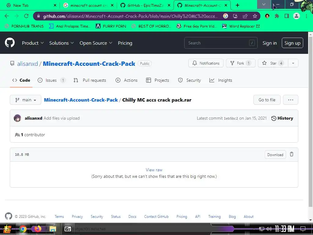313x235 pixels.
Task: Open Chrome extensions puzzle icon
Action: pos(277,16)
